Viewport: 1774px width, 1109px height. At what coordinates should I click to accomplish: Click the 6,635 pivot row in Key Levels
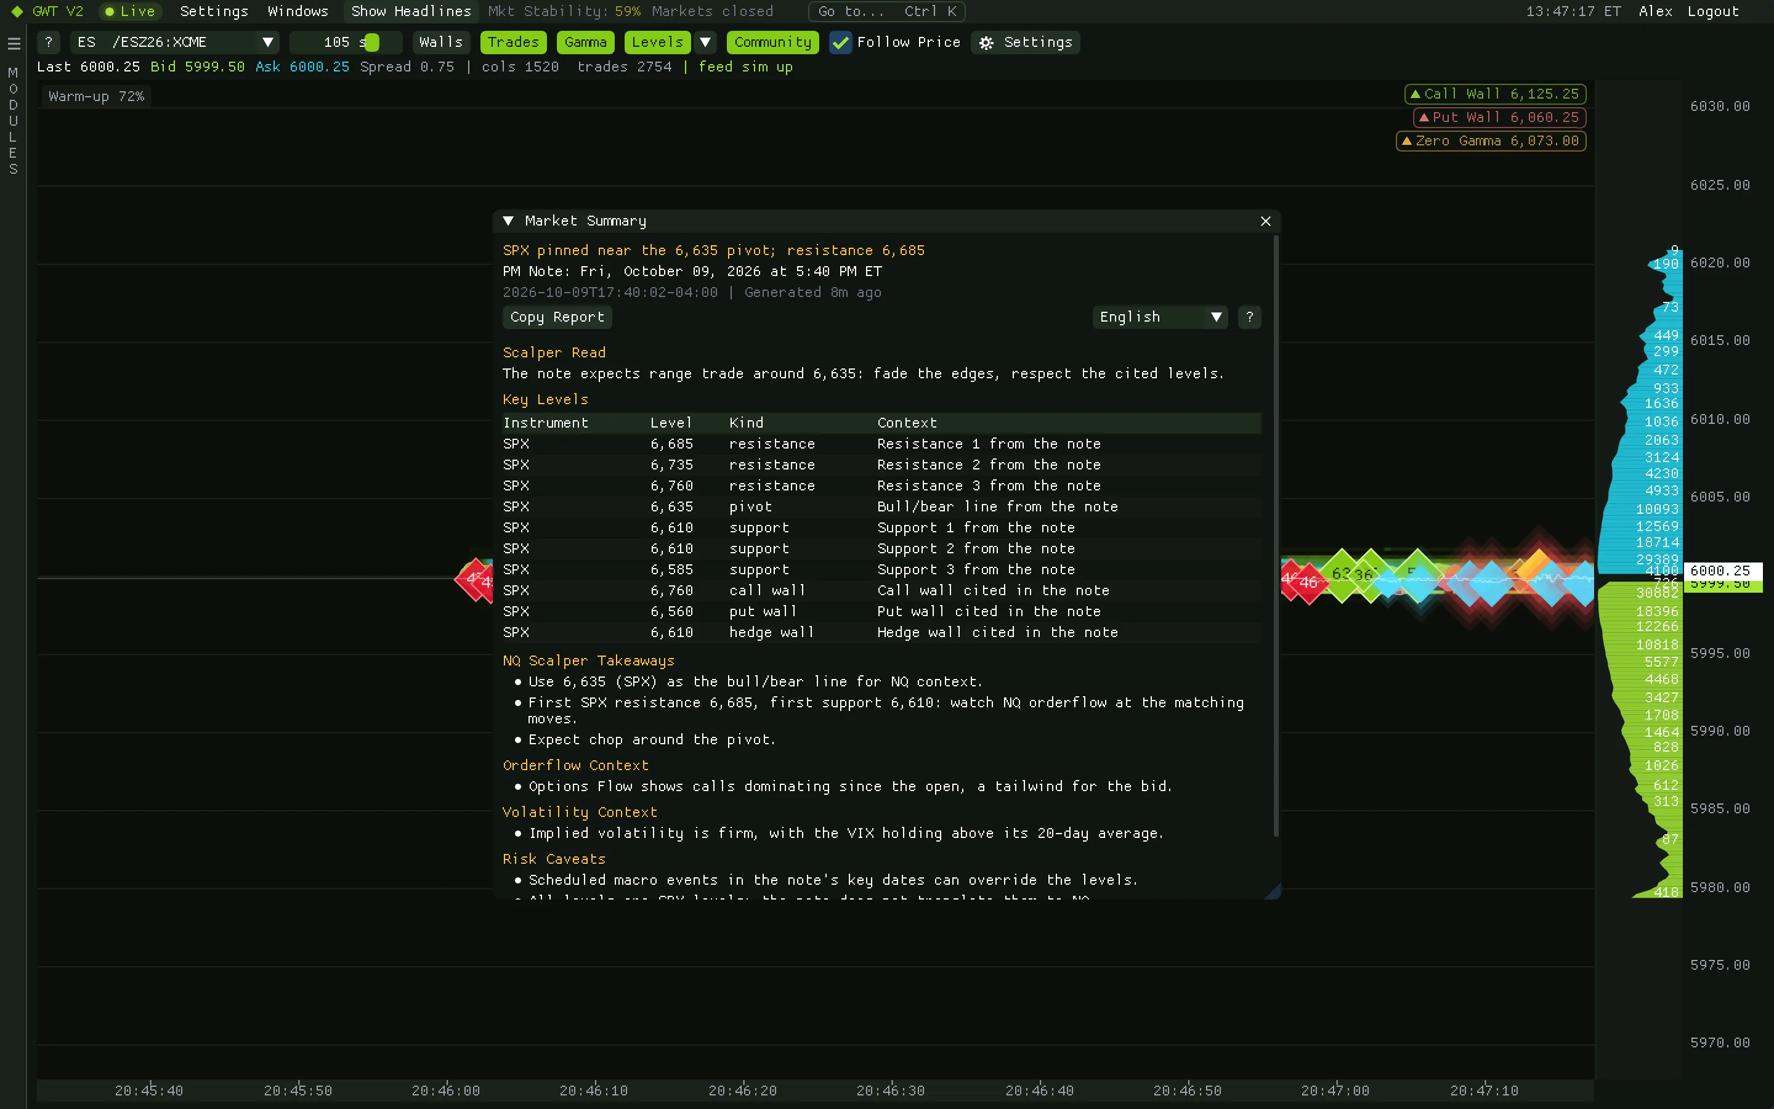click(x=882, y=507)
